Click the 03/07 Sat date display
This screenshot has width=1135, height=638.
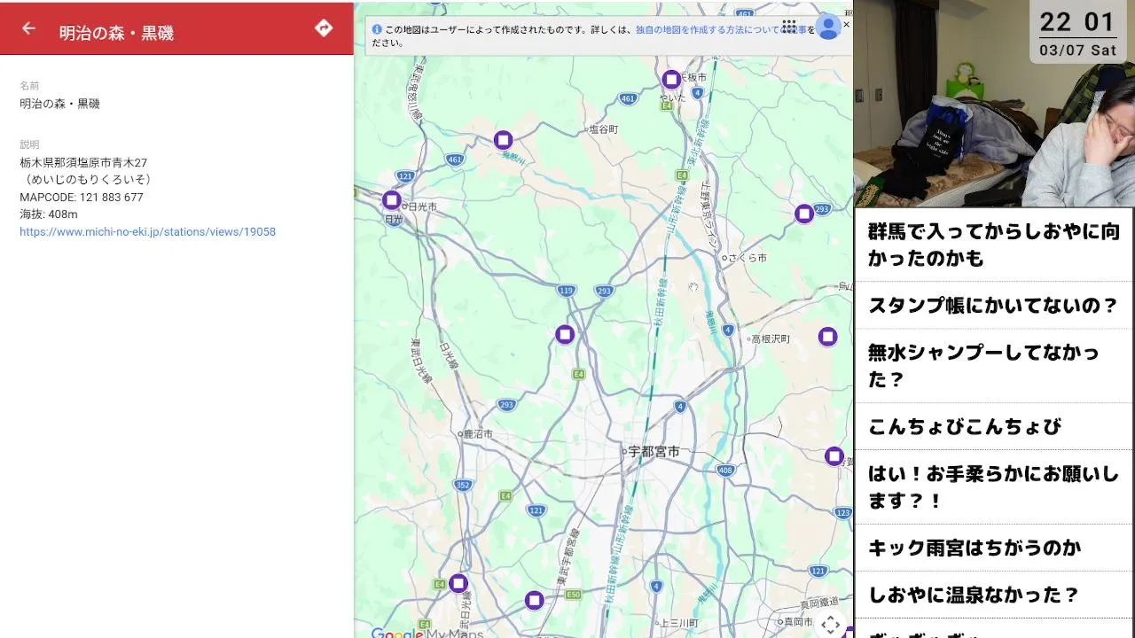point(1077,51)
